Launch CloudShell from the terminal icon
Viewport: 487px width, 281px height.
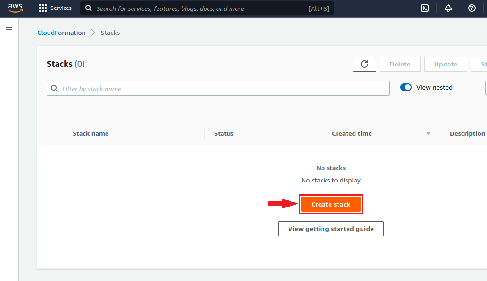click(x=425, y=8)
